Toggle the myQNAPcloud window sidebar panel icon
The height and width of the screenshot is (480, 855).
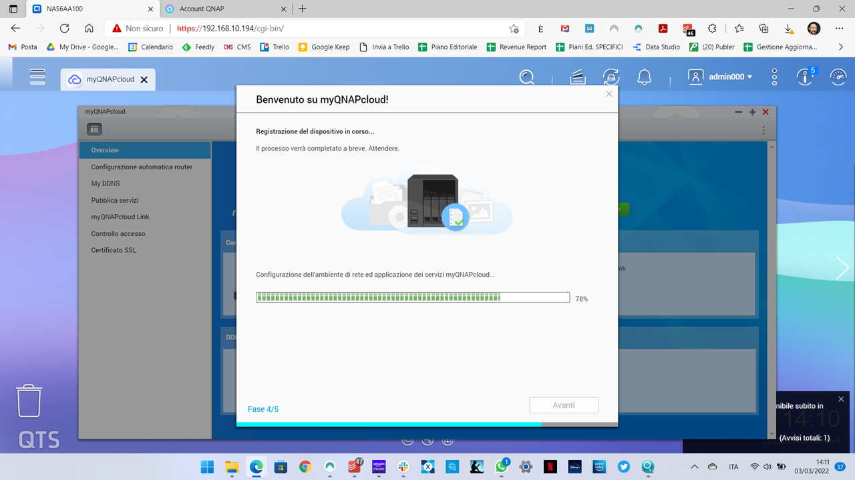click(94, 129)
